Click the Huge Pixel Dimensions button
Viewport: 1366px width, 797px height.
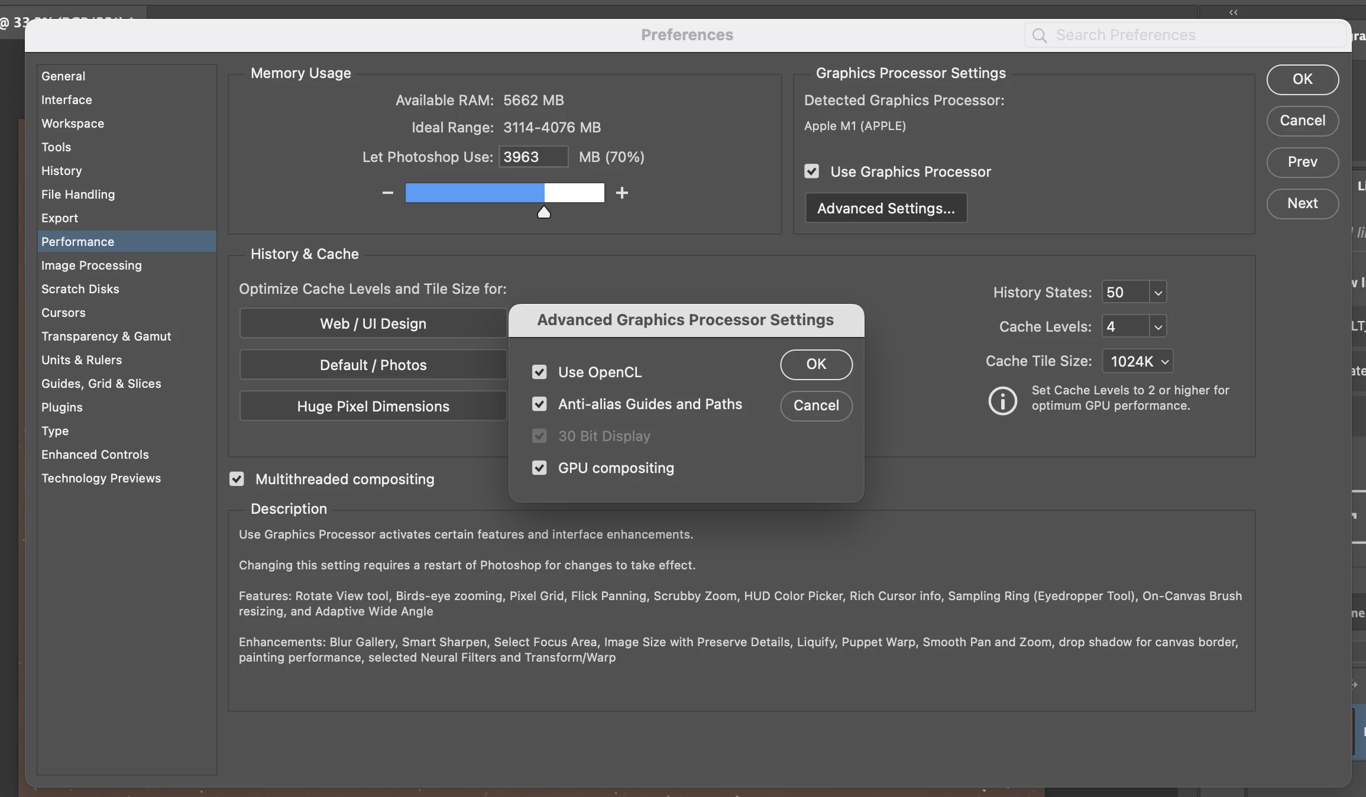pyautogui.click(x=373, y=406)
